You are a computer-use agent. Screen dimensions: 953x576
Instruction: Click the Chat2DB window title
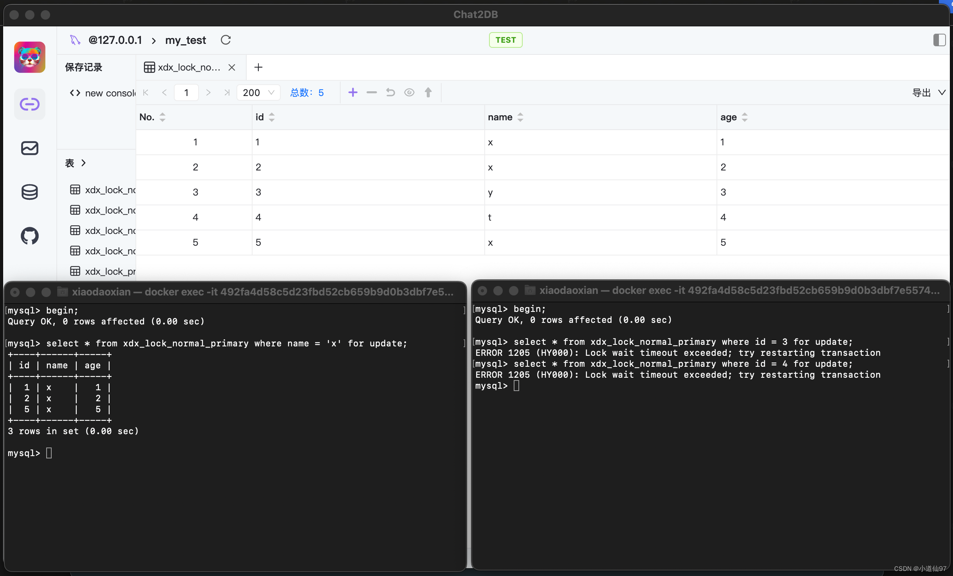click(476, 14)
